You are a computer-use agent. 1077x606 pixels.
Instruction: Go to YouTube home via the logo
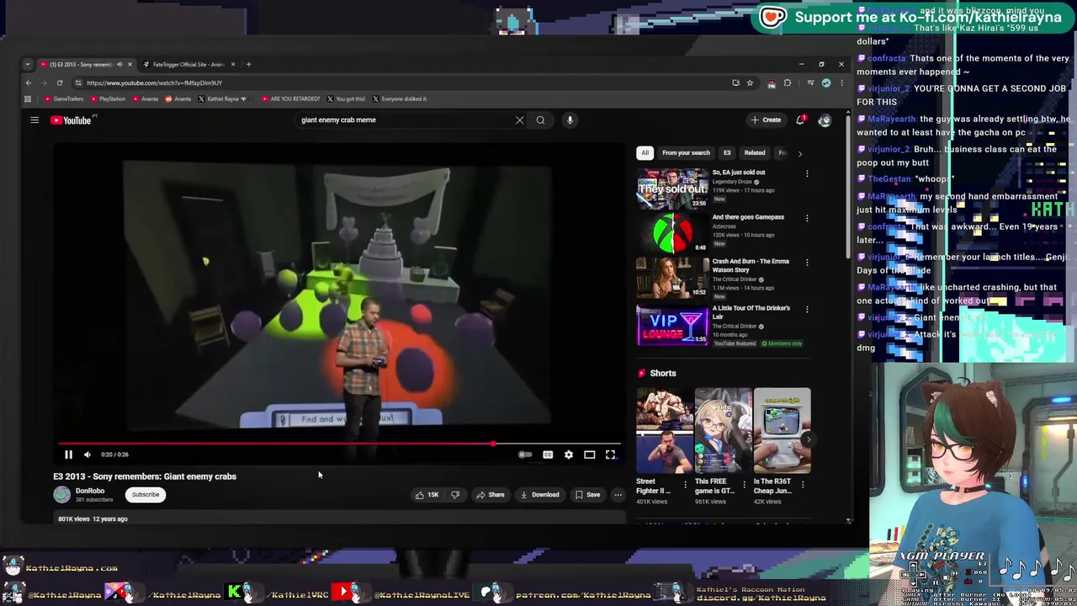click(72, 120)
